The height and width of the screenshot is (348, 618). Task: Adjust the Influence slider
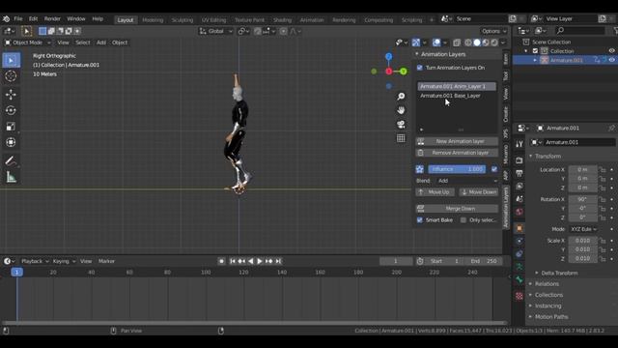(457, 169)
